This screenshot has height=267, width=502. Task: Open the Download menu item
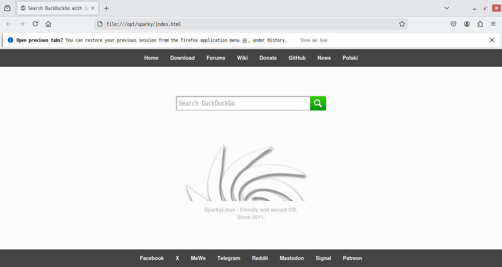click(182, 58)
